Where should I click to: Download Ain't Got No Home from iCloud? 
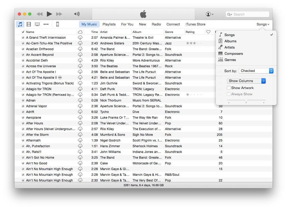pyautogui.click(x=80, y=157)
